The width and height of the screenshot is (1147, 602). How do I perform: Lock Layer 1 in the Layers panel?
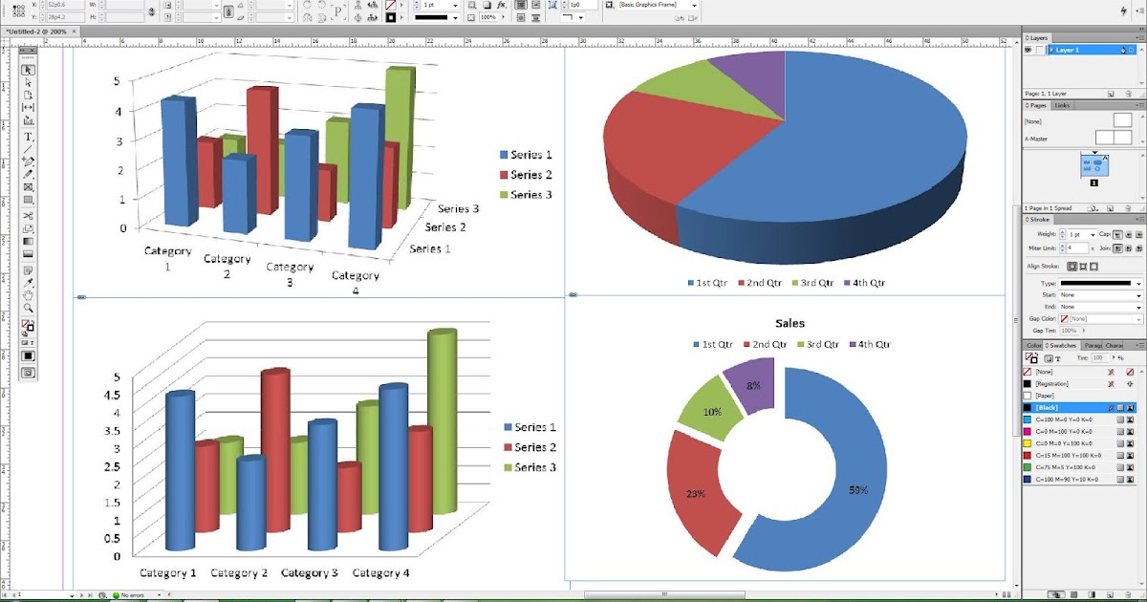1040,50
